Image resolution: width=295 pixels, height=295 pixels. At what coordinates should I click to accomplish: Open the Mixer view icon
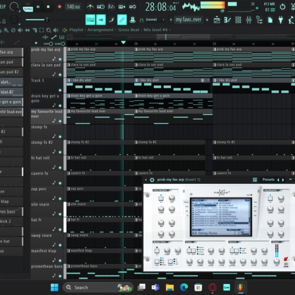(249, 20)
